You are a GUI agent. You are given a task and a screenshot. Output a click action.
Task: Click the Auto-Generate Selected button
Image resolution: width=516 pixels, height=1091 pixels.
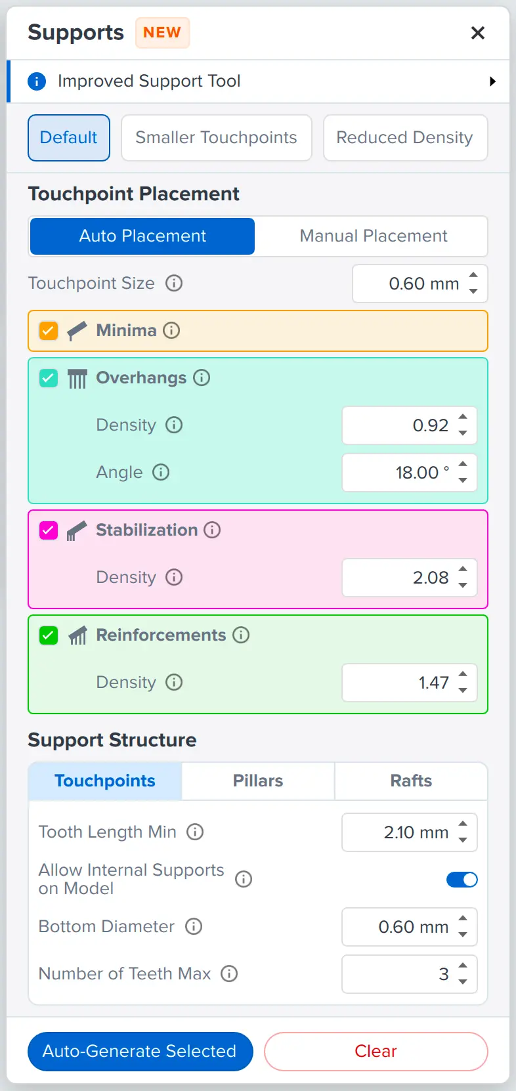140,1052
